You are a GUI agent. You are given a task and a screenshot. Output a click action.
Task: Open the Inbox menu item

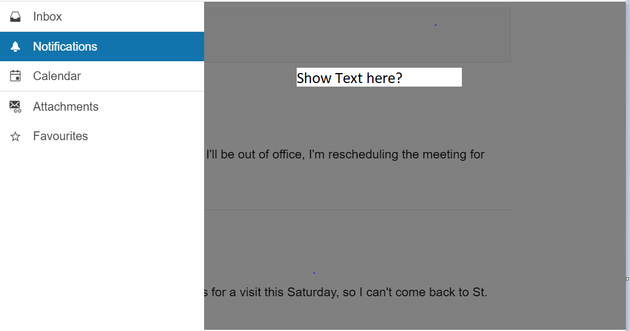point(47,16)
